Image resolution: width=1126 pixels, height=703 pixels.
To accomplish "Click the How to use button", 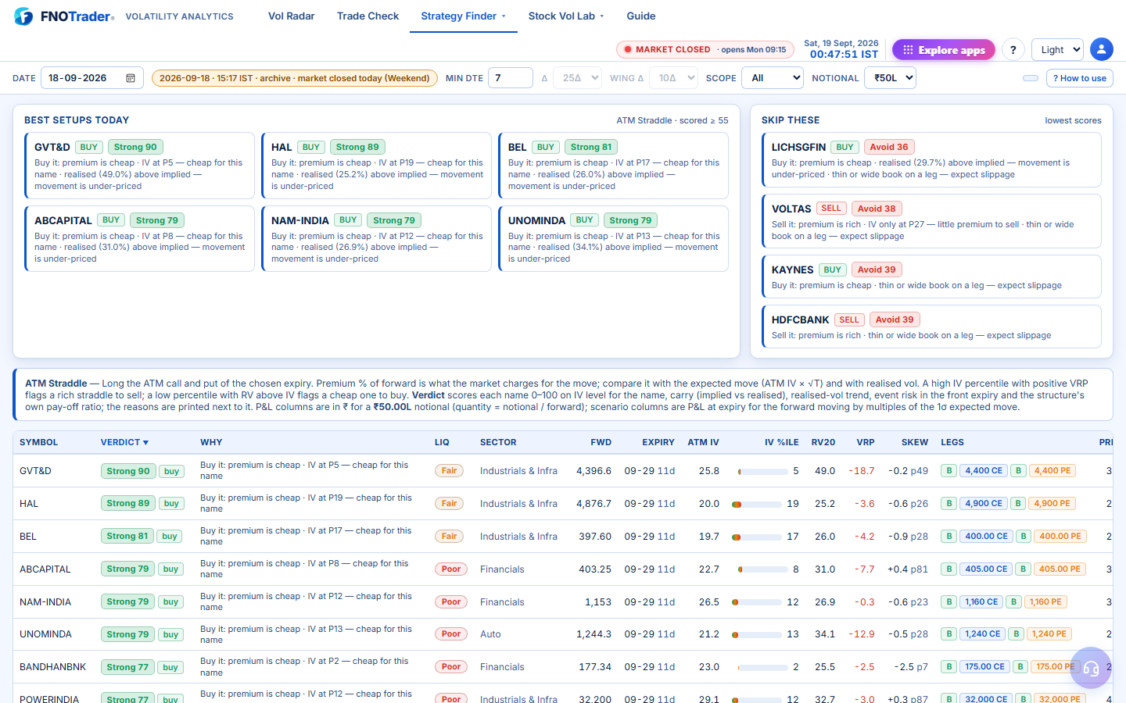I will 1079,78.
